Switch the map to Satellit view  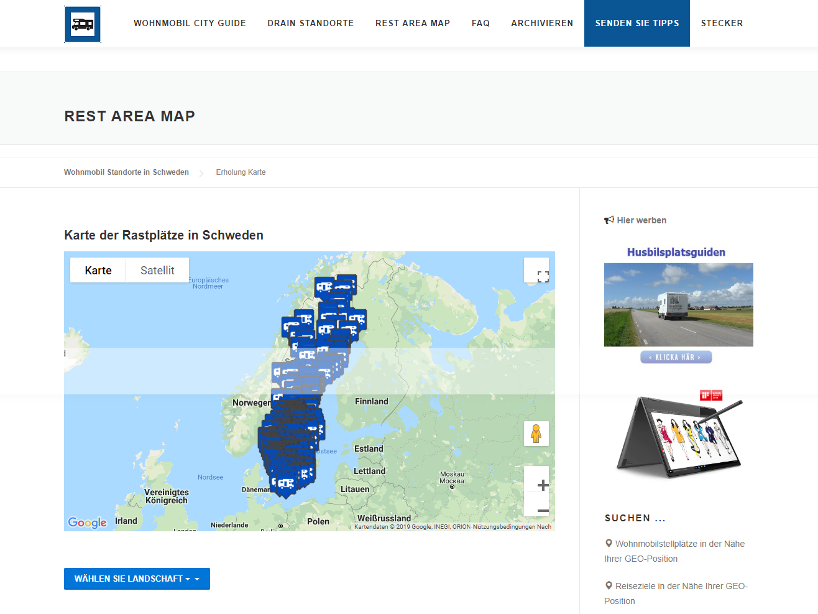point(157,271)
